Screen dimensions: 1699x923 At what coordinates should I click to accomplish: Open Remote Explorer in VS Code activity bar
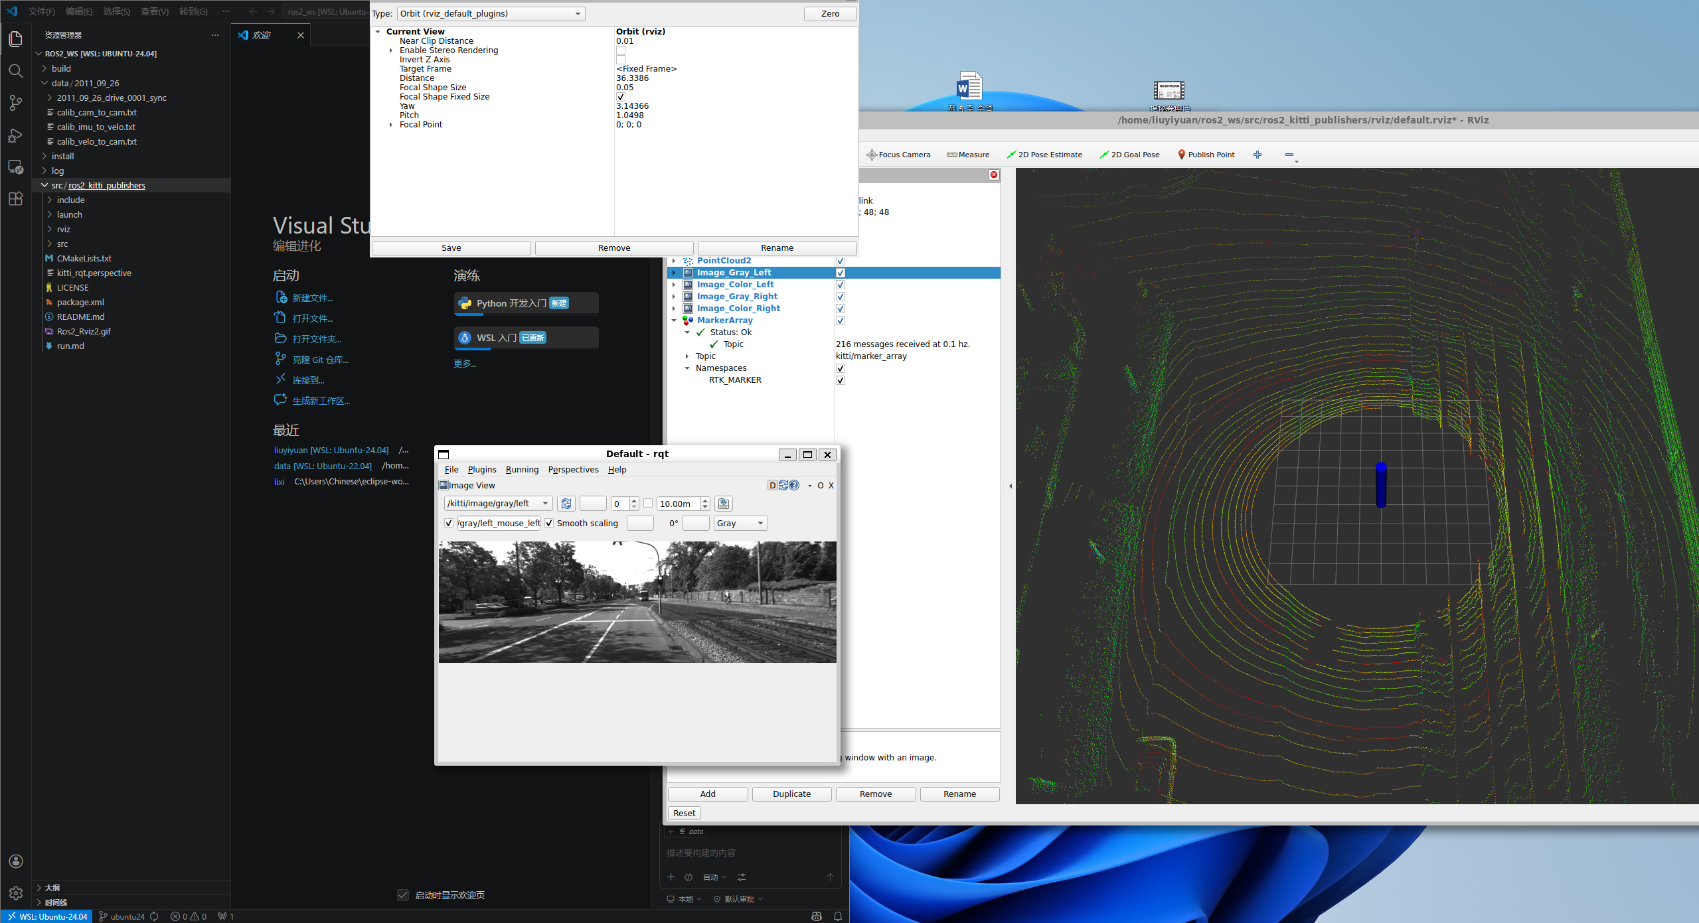point(16,167)
